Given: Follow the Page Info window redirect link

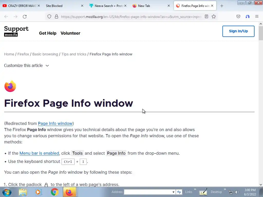Looking at the screenshot, I should [x=55, y=123].
